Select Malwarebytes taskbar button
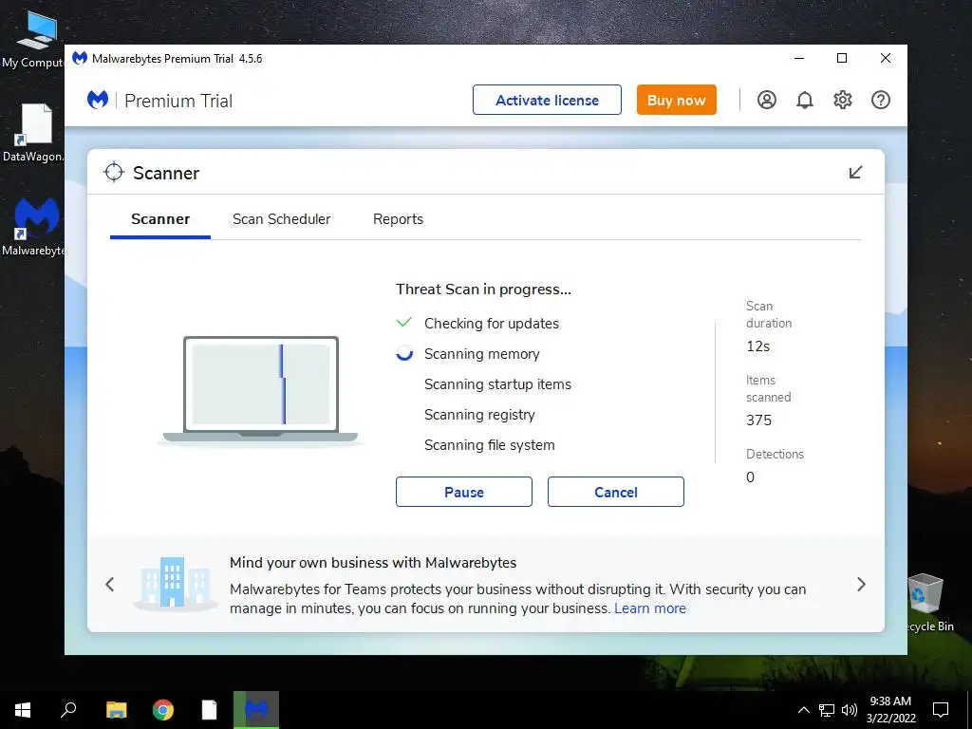Viewport: 972px width, 729px height. coord(256,710)
